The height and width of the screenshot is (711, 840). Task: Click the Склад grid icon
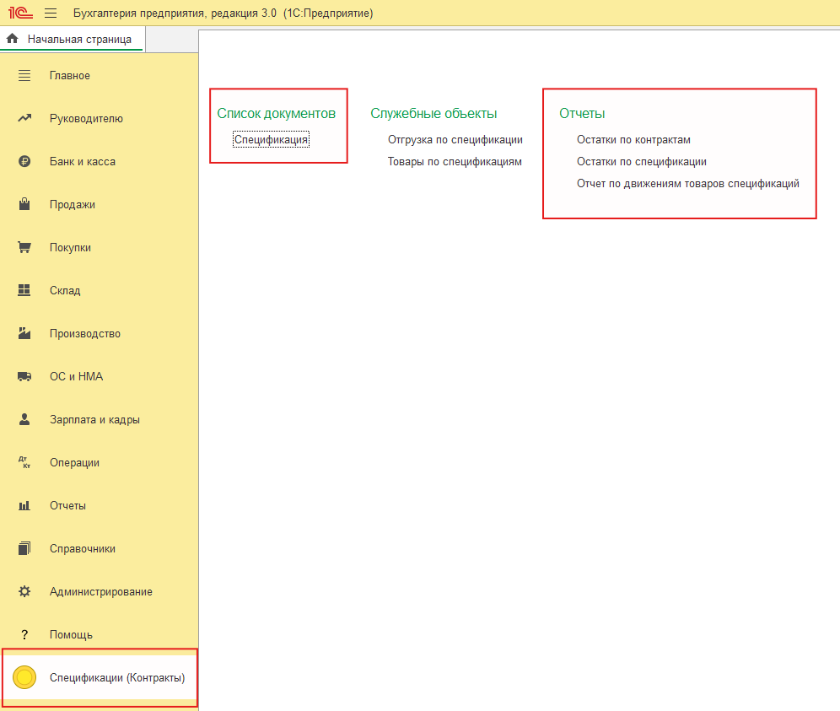click(24, 290)
